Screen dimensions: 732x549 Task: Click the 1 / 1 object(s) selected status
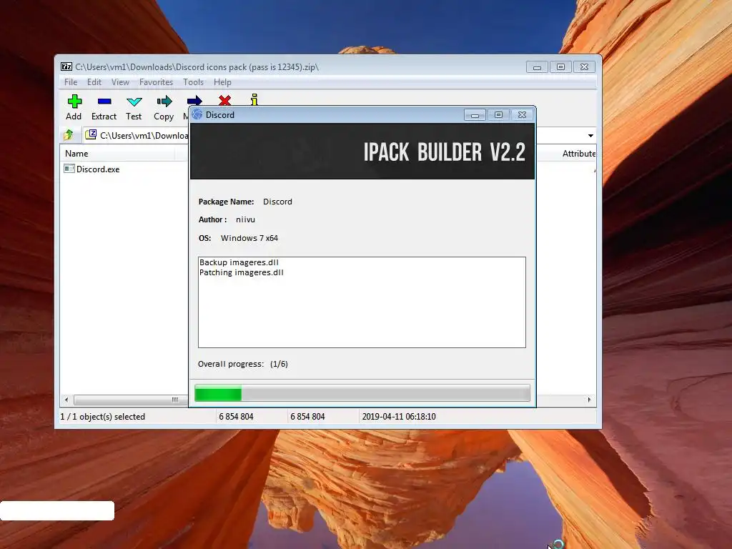(103, 417)
